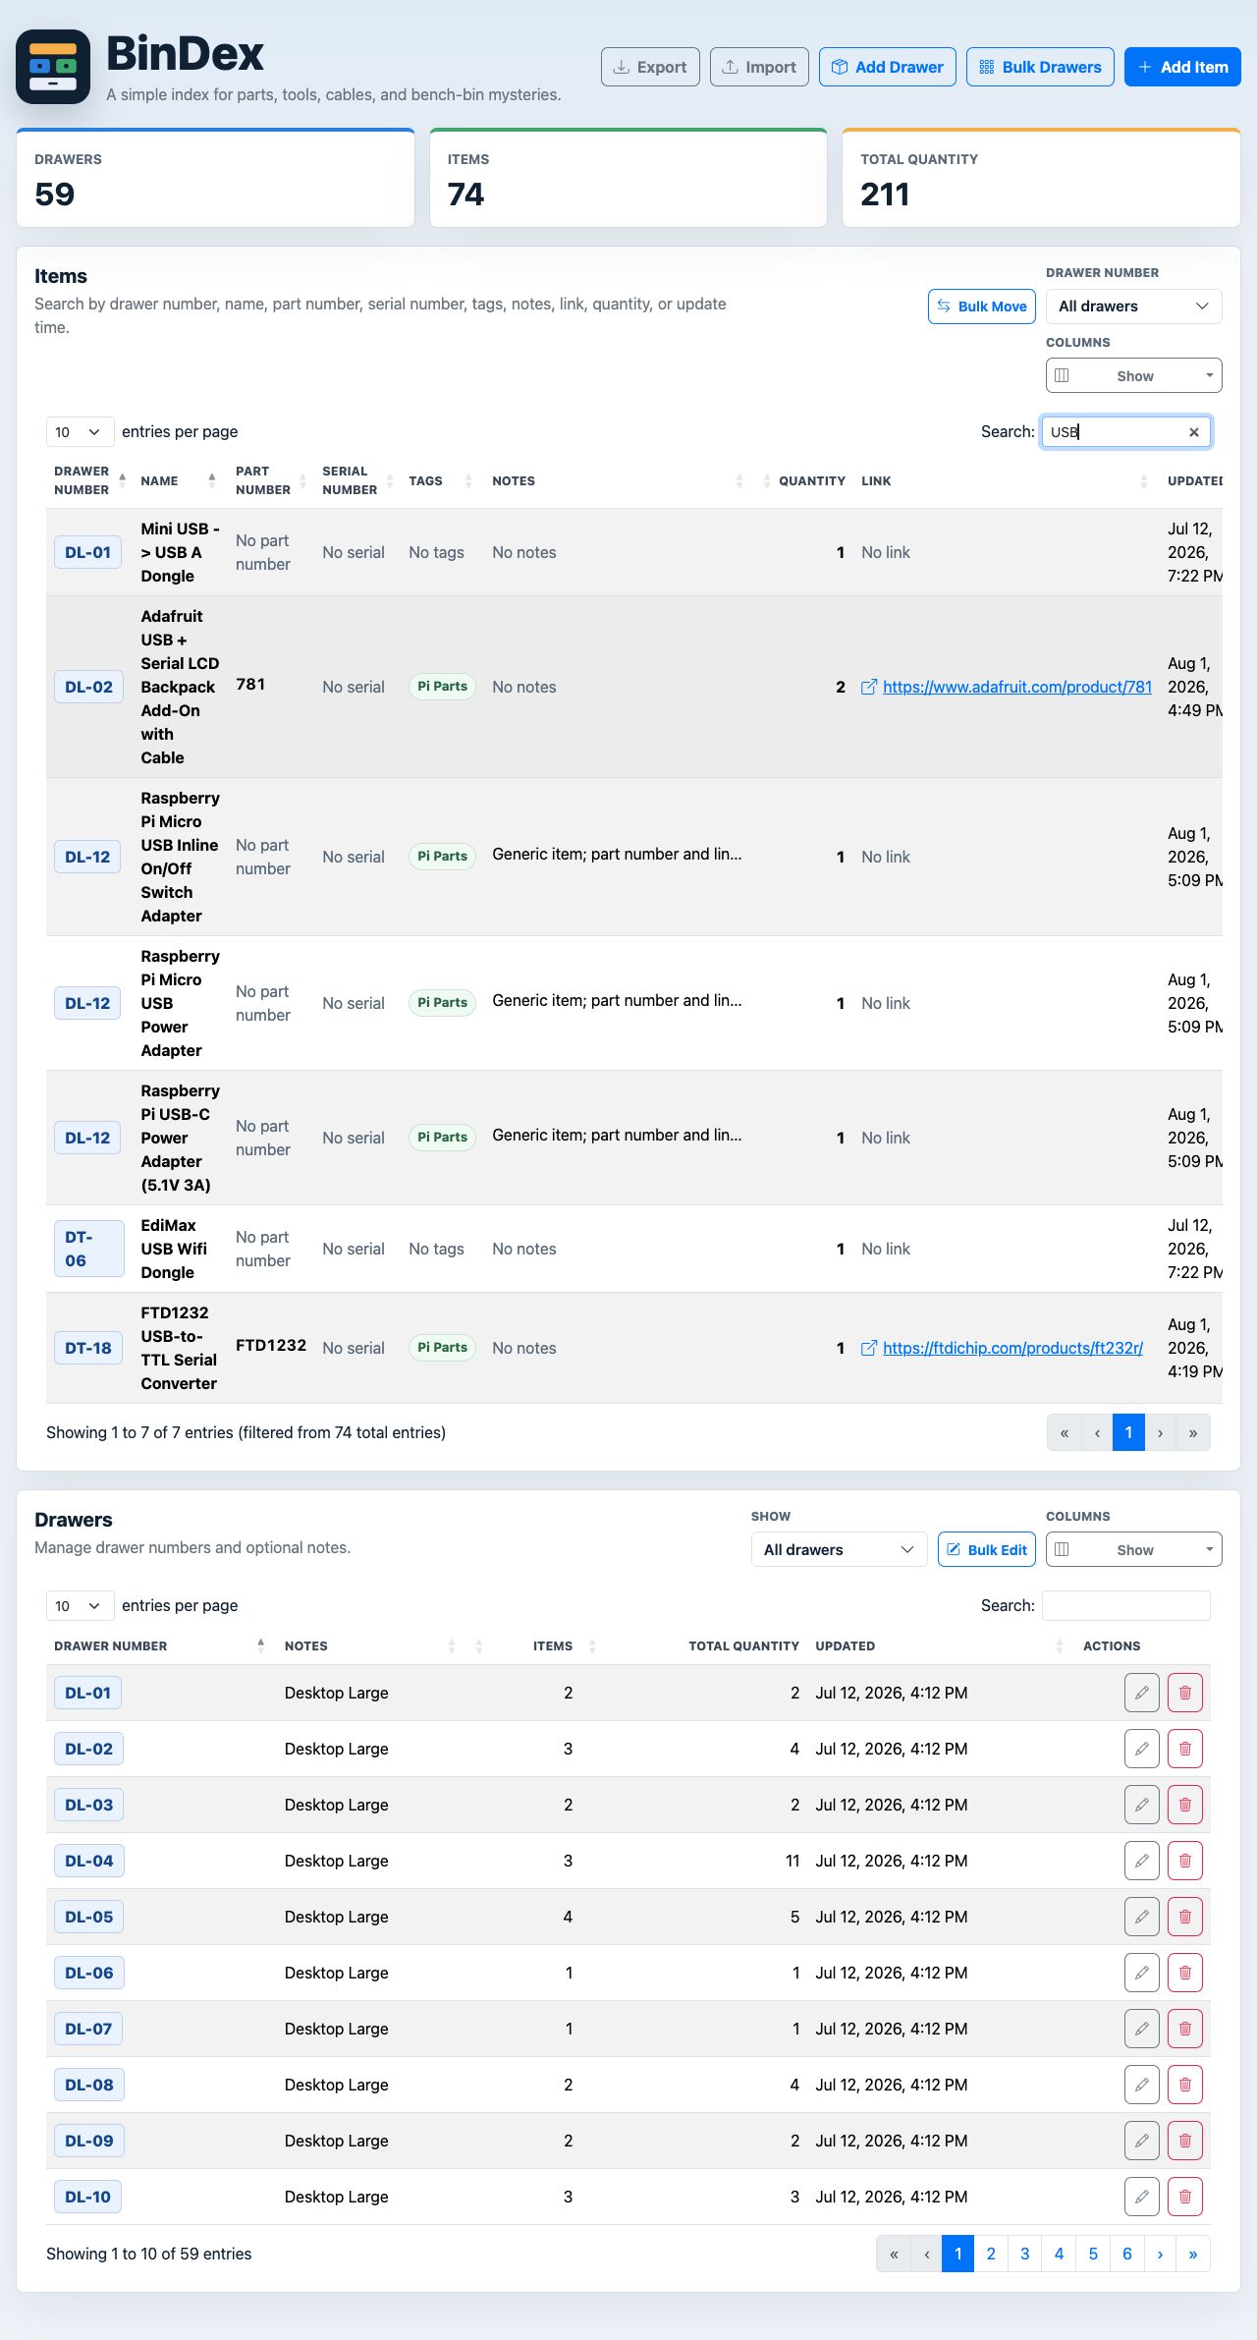Sort items table by Name arrows
This screenshot has width=1257, height=2340.
(212, 480)
